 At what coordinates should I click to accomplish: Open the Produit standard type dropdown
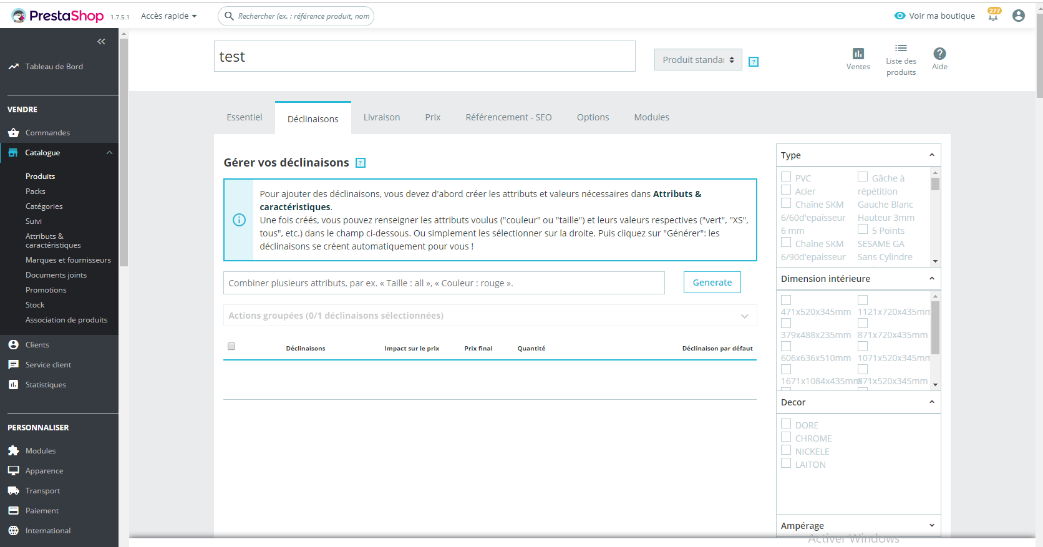point(698,60)
